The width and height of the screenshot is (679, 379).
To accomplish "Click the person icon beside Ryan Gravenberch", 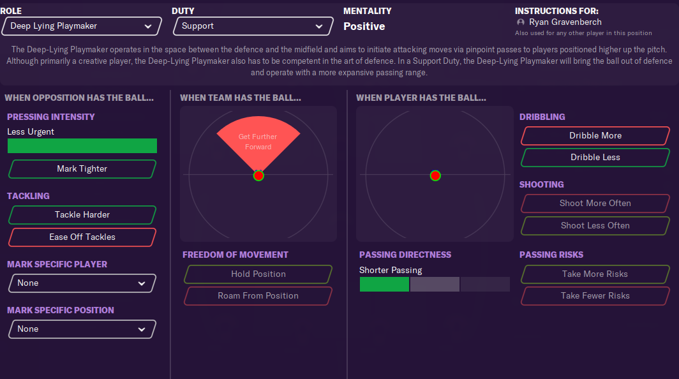I will tap(521, 22).
